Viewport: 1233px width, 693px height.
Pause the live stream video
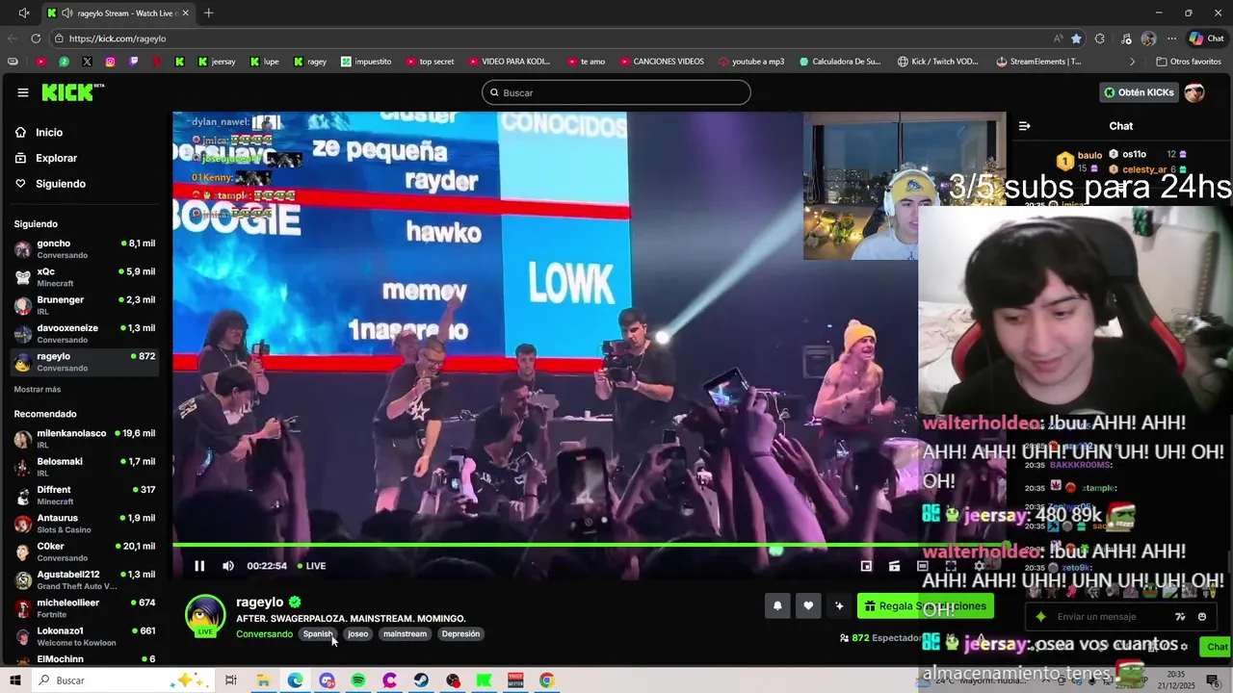click(199, 566)
